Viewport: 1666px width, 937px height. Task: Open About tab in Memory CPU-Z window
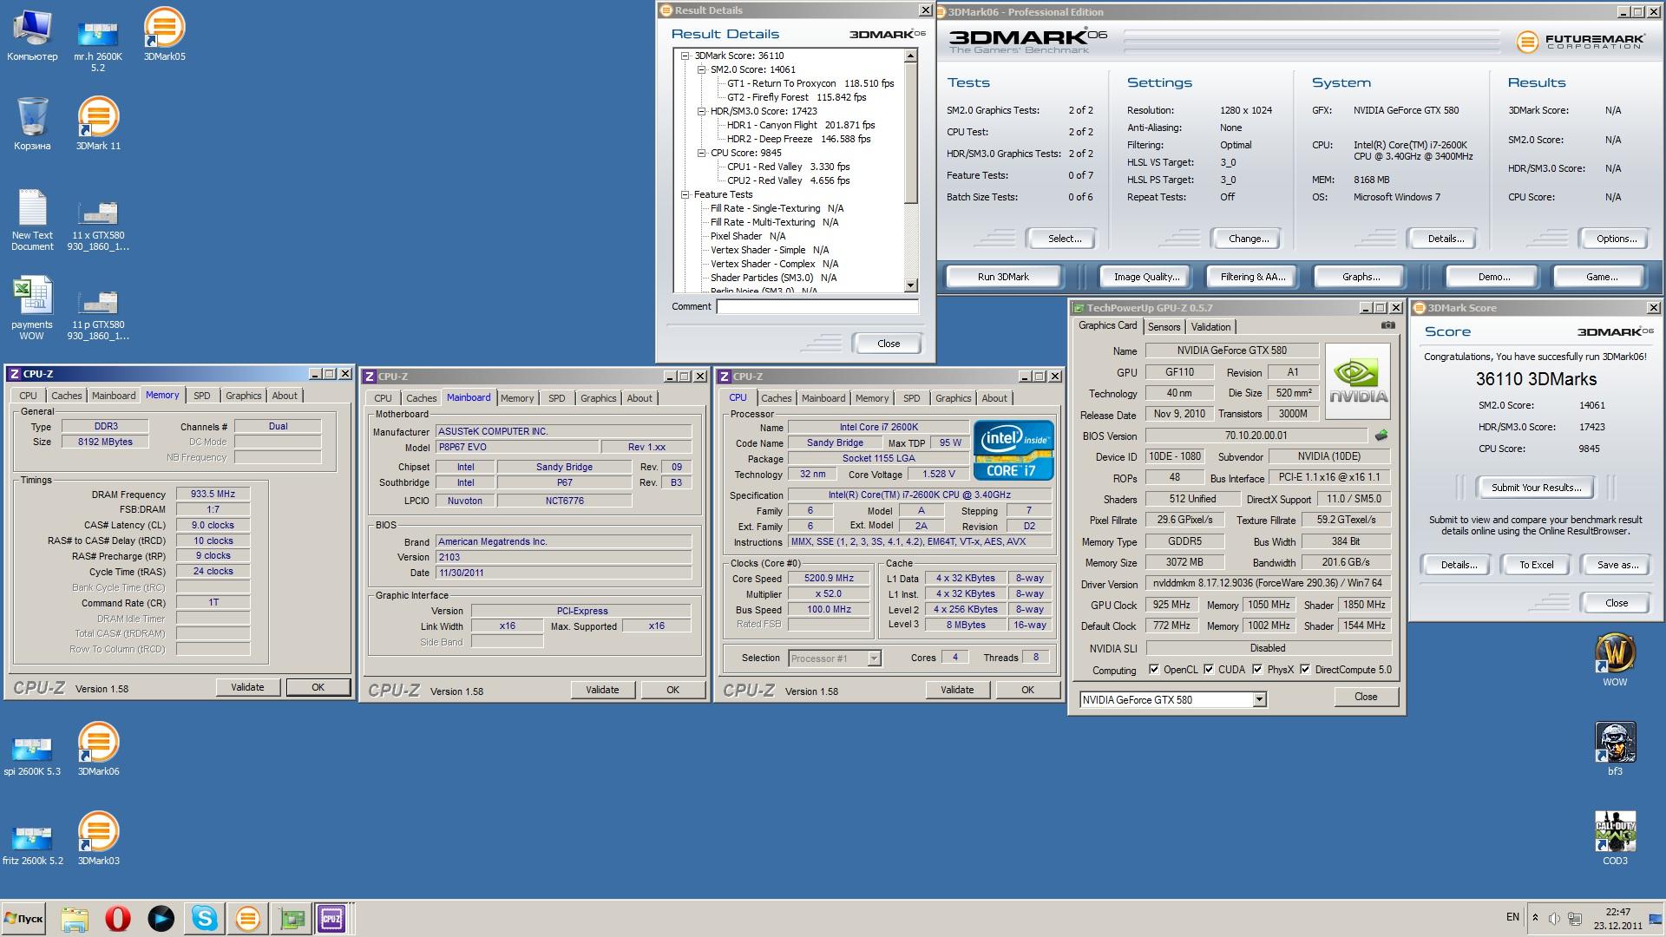[285, 396]
